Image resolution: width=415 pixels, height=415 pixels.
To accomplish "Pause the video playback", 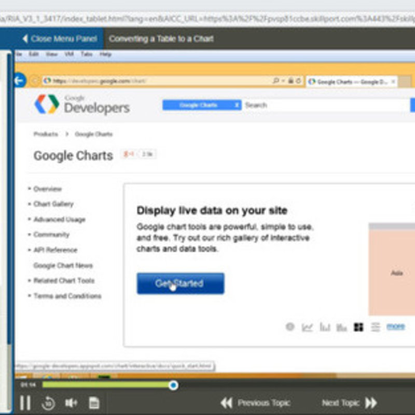I will pos(25,403).
